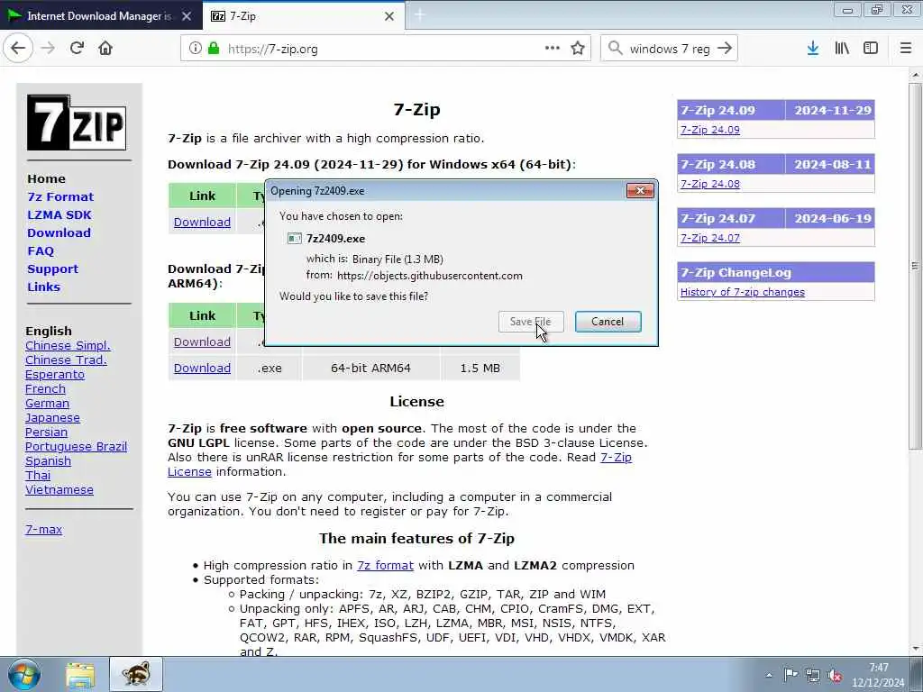Open the LZMA SDK page
This screenshot has height=692, width=923.
[x=59, y=214]
